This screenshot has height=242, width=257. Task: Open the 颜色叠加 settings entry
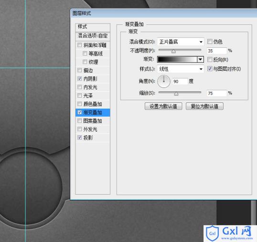point(93,104)
